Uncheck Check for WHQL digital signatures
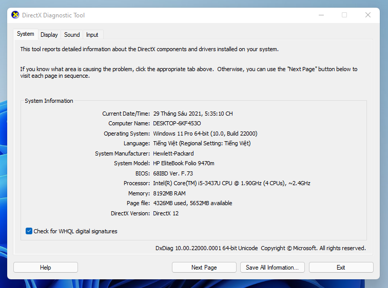The width and height of the screenshot is (388, 288). (29, 231)
